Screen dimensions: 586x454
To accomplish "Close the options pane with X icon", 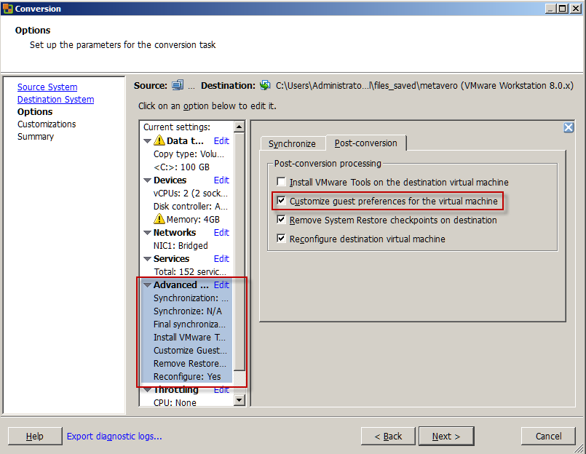I will click(x=569, y=128).
